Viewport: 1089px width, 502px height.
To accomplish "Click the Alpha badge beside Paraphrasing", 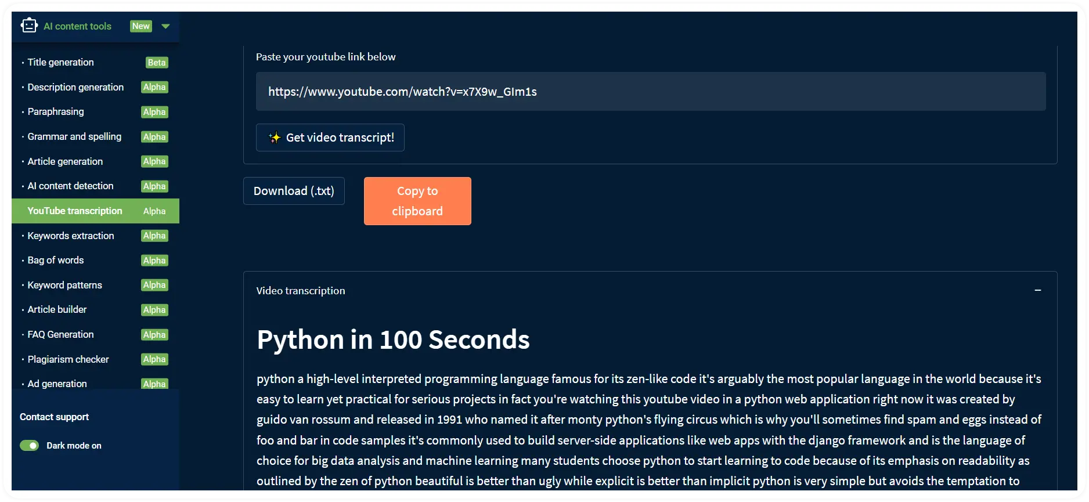I will click(x=154, y=112).
